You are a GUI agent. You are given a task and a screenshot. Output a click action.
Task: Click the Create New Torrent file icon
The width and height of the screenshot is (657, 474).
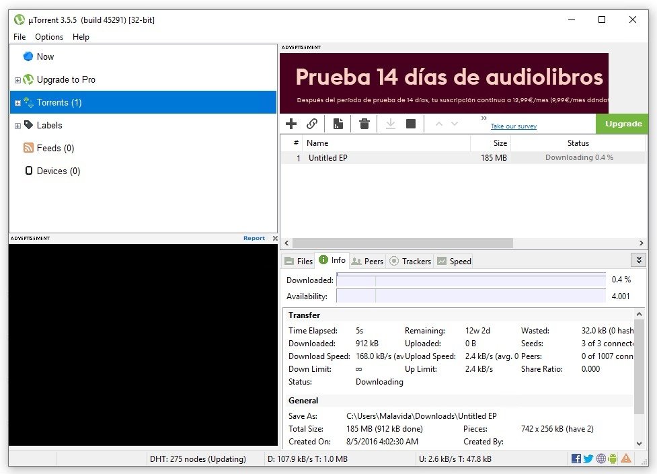coord(338,124)
